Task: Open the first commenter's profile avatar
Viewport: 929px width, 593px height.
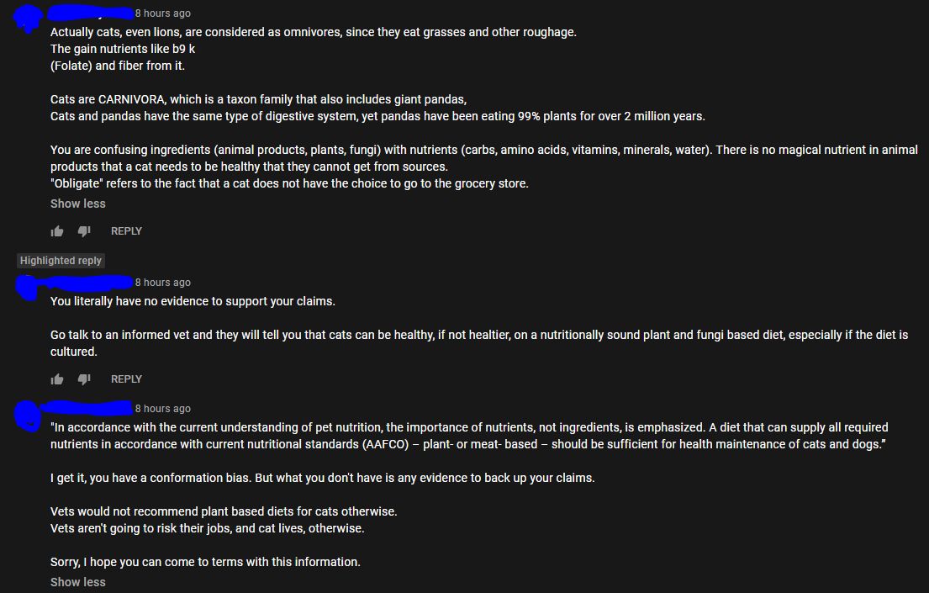Action: (30, 18)
